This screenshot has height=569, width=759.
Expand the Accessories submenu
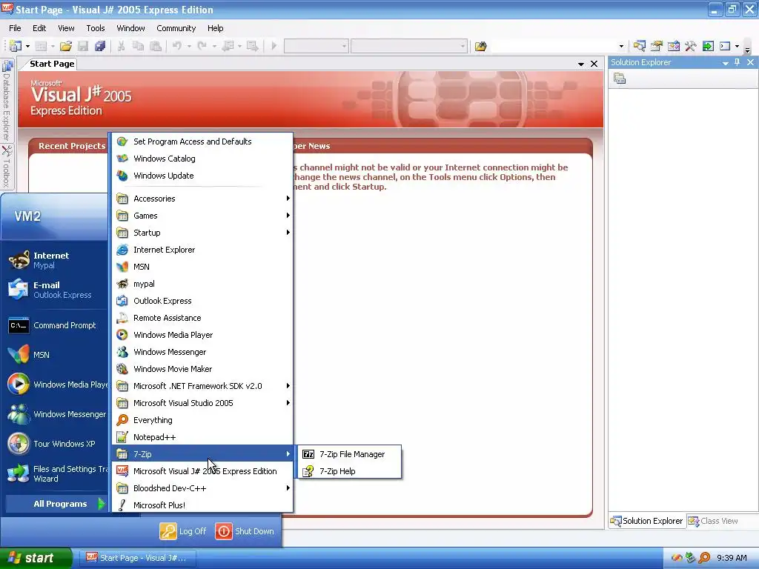202,199
